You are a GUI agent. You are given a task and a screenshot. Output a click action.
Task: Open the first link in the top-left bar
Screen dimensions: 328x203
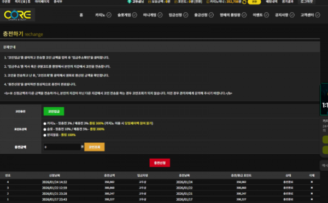[x=6, y=2]
